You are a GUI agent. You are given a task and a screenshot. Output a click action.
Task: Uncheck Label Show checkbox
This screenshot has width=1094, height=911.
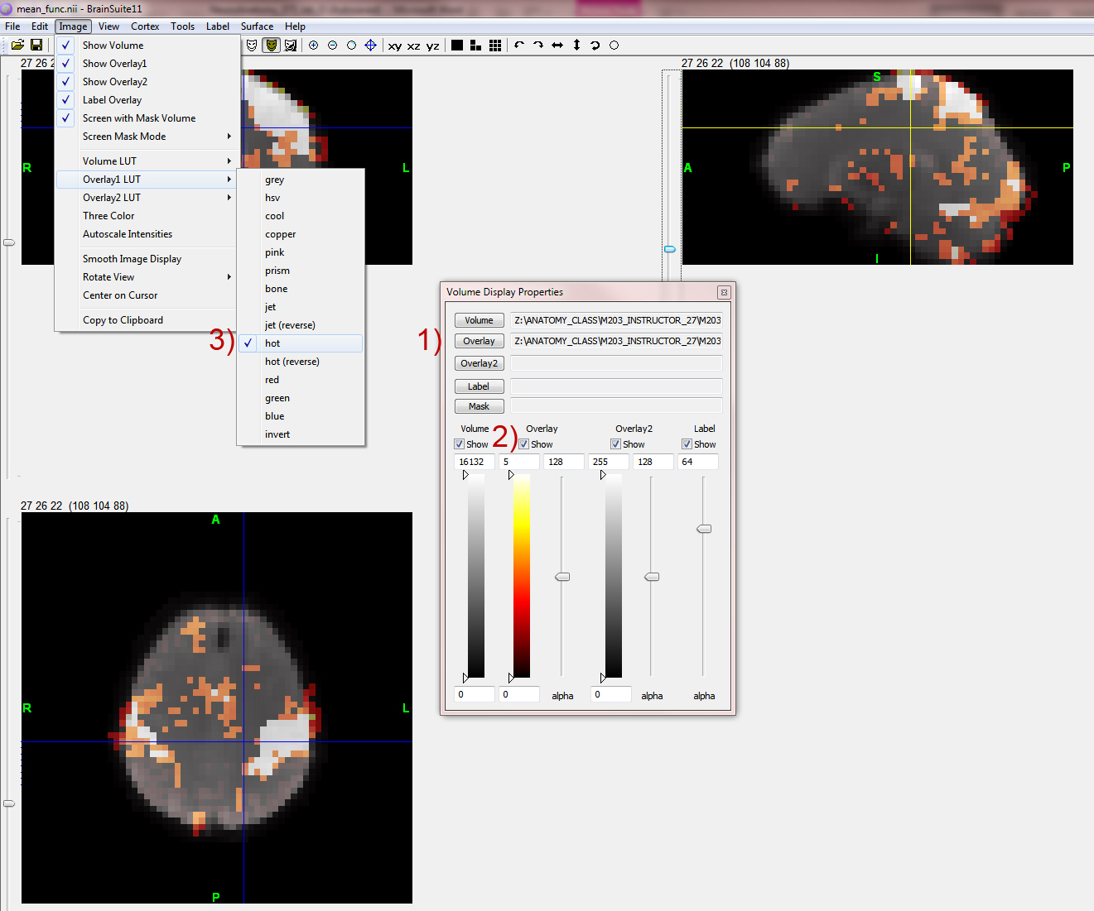coord(687,444)
